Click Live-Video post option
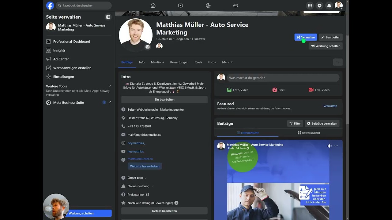The width and height of the screenshot is (392, 220). point(319,90)
